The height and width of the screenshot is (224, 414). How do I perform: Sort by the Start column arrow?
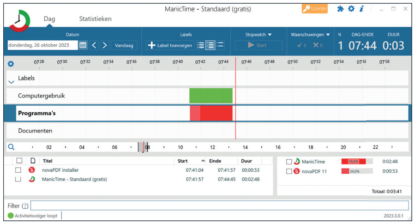click(203, 161)
